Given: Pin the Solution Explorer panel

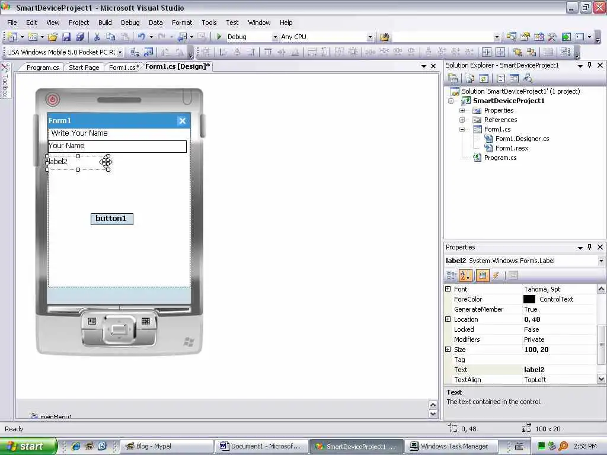Looking at the screenshot, I should tap(590, 65).
